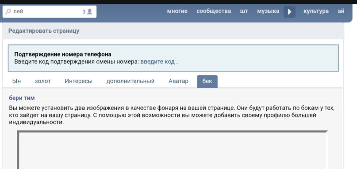Switch to the золот tab
The height and width of the screenshot is (169, 357).
point(43,81)
